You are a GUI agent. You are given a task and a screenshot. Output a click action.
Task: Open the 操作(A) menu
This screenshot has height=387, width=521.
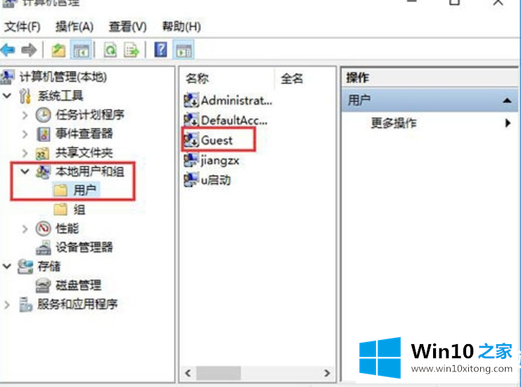coord(75,27)
